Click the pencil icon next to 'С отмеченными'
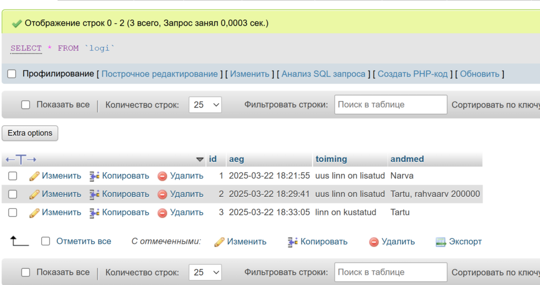Image resolution: width=540 pixels, height=285 pixels. pos(219,242)
